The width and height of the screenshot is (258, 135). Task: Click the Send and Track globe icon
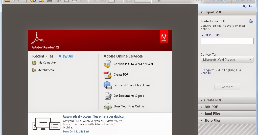[x=108, y=85]
